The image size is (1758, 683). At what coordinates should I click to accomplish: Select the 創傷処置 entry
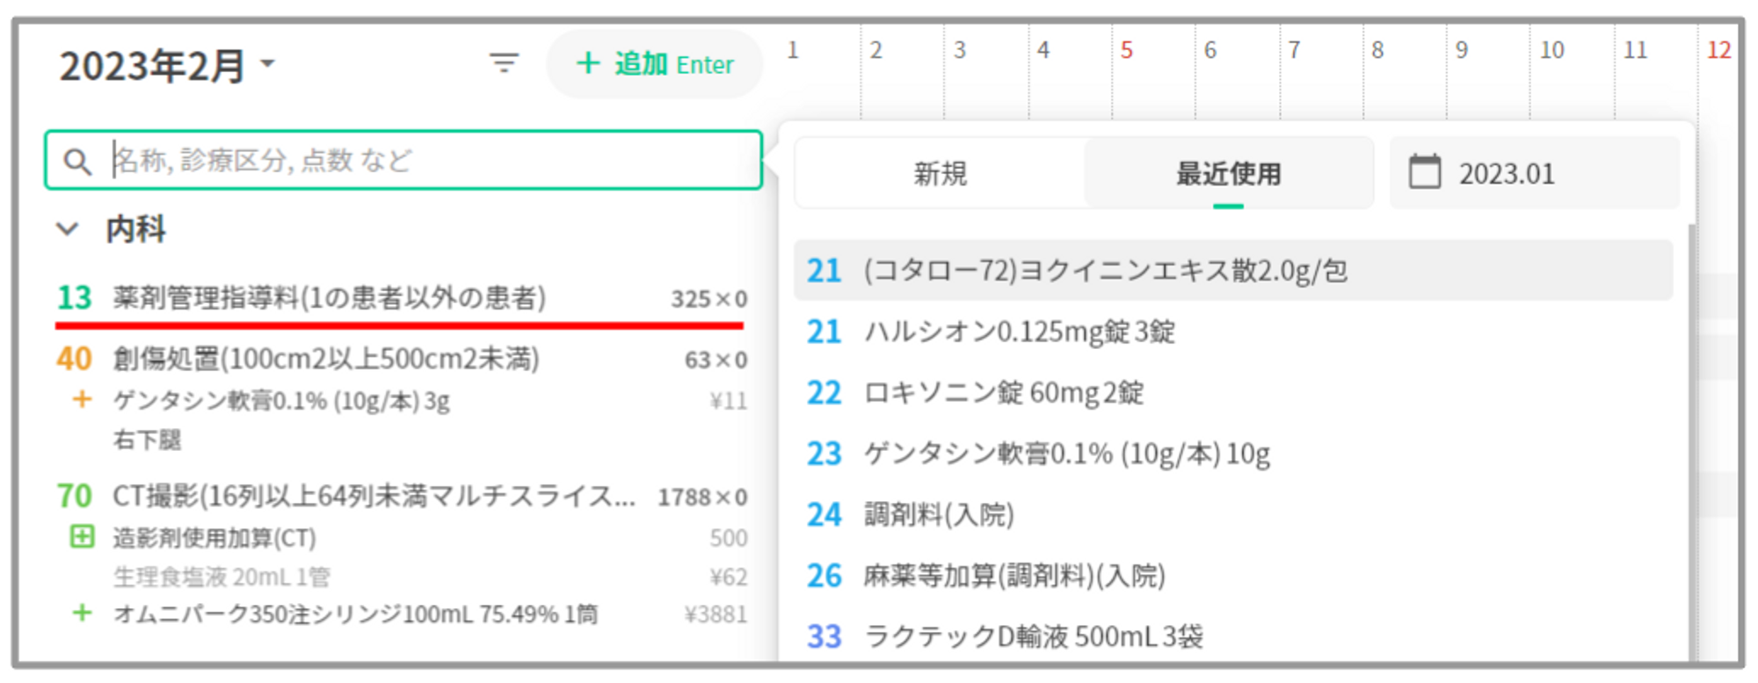pyautogui.click(x=325, y=359)
